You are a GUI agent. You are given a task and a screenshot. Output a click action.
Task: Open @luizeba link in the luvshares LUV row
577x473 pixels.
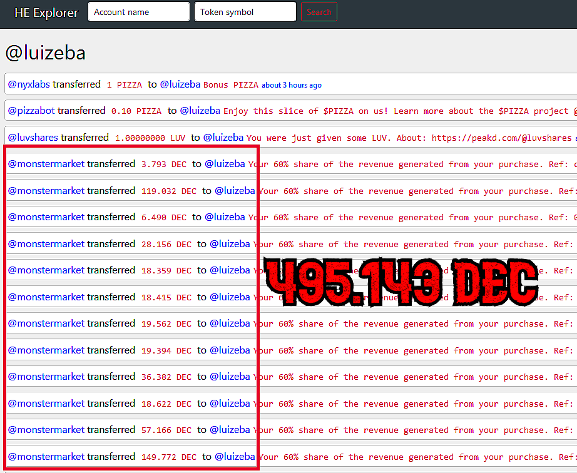[x=223, y=138]
